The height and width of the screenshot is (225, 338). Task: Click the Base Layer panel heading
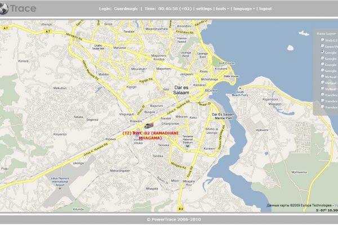pos(326,34)
